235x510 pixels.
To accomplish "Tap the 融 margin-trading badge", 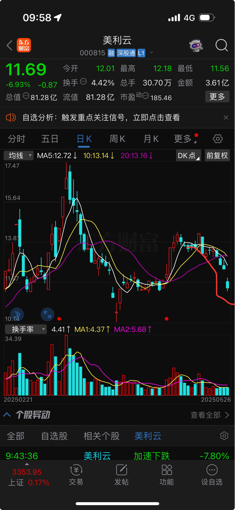I will 111,53.
